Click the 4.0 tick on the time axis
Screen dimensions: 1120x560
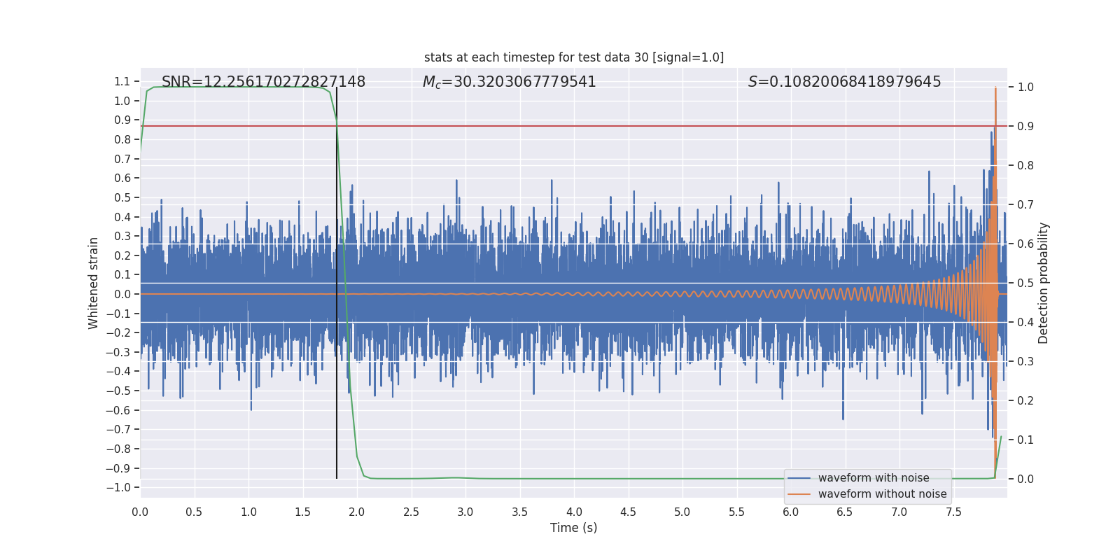[x=574, y=512]
